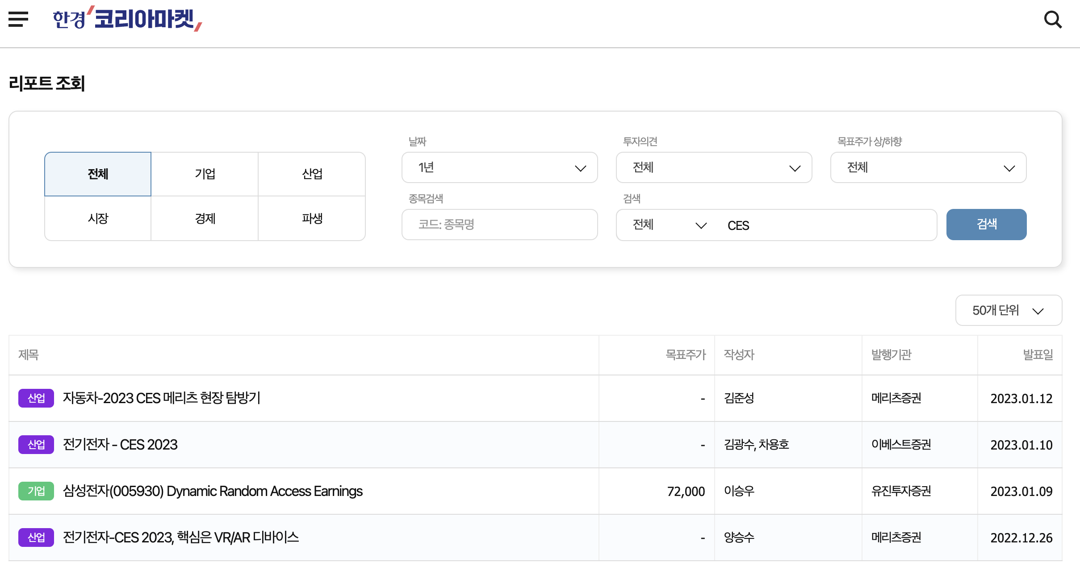The image size is (1080, 575).
Task: Click the search magnifier icon
Action: coord(1053,20)
